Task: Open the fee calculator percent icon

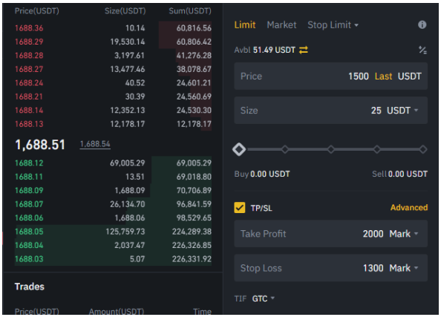Action: tap(422, 50)
